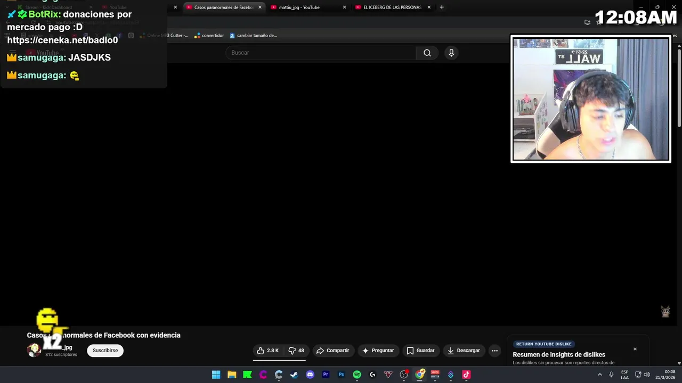Viewport: 682px width, 383px height.
Task: Download video via Descargar button
Action: [x=464, y=351]
